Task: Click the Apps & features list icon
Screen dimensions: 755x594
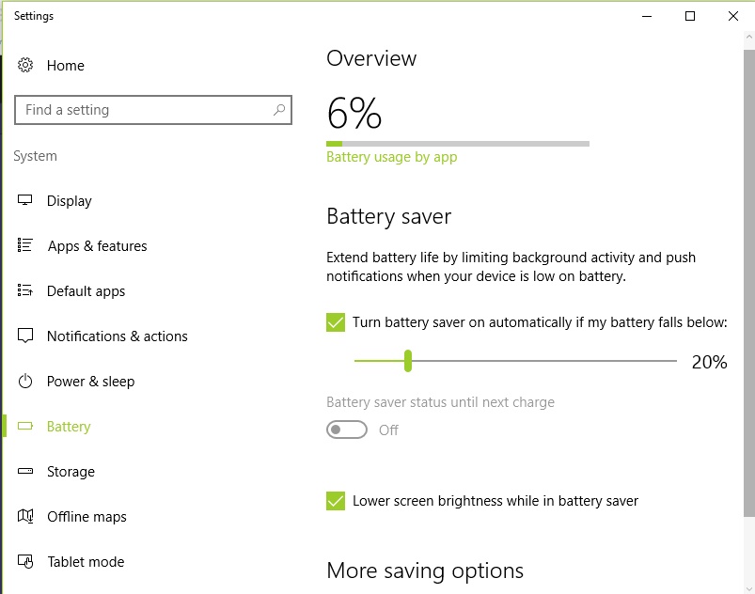Action: 25,246
